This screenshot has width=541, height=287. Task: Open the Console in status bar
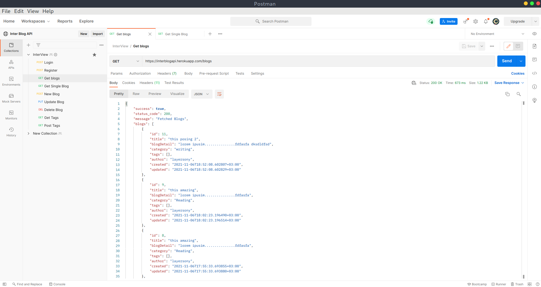pos(57,284)
